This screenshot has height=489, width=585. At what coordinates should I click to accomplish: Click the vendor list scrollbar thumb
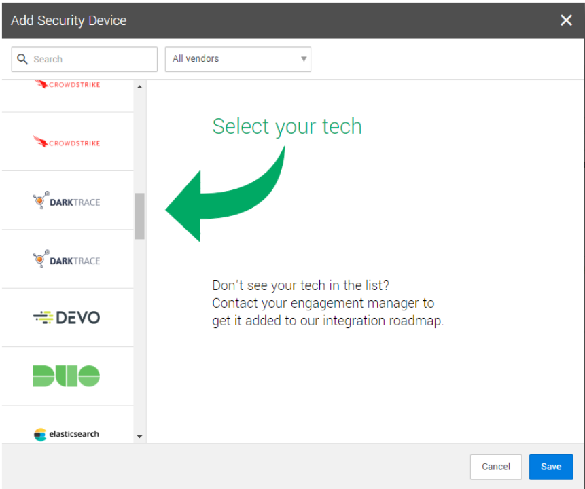coord(139,216)
